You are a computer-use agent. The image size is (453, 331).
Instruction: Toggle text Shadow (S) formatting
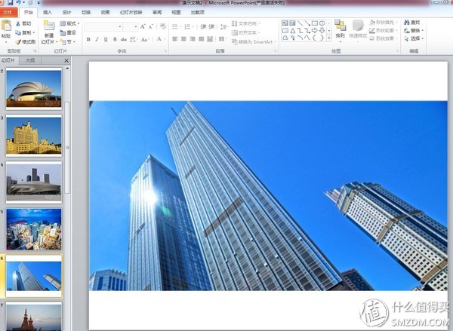[115, 39]
